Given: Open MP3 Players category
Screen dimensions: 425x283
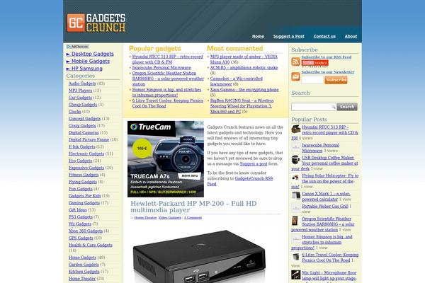Looking at the screenshot, I should tap(80, 91).
